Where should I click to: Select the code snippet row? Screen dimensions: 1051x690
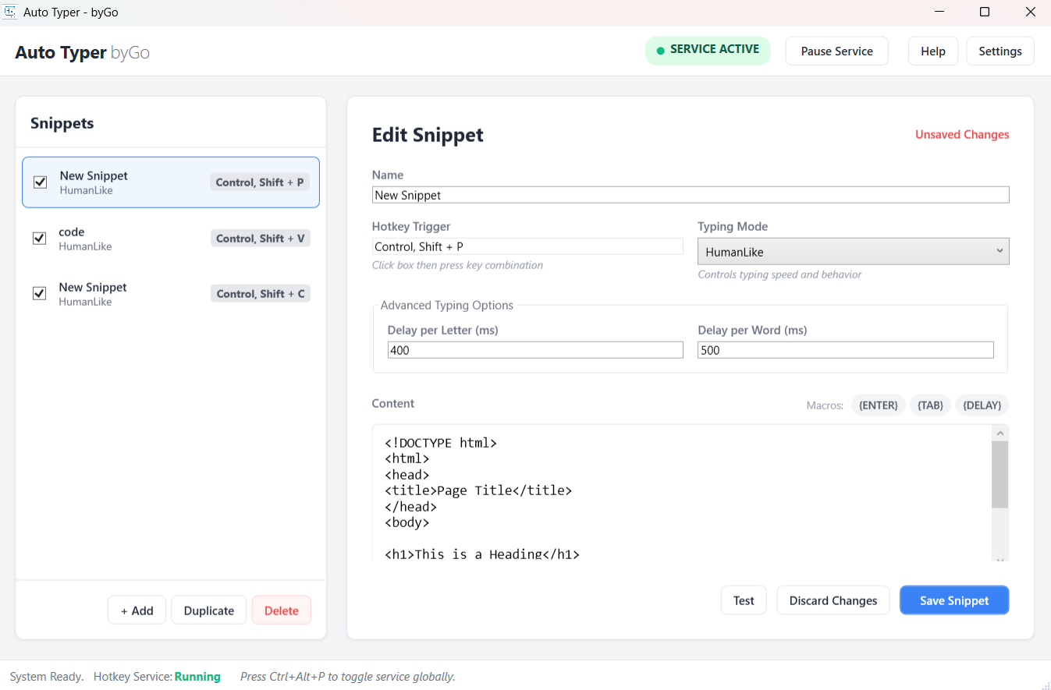171,239
